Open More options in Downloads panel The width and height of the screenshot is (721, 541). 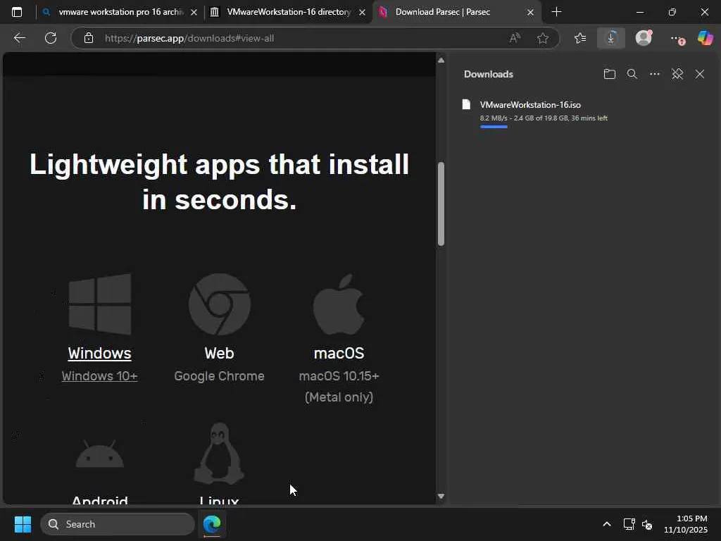click(x=655, y=74)
